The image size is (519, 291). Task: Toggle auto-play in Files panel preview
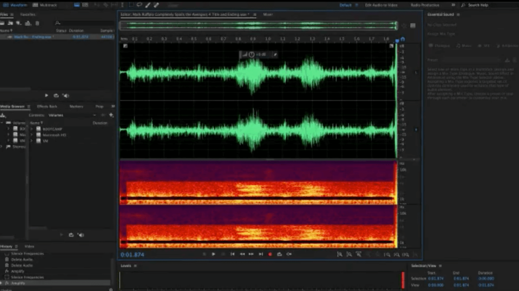pyautogui.click(x=66, y=96)
